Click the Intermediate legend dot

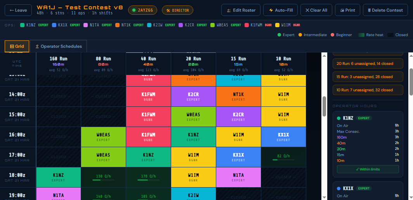click(300, 35)
